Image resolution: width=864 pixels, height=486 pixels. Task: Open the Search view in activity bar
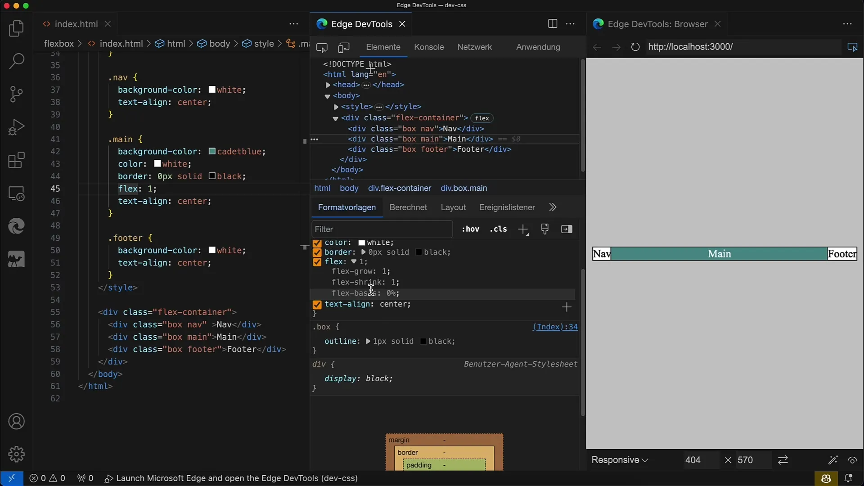16,61
